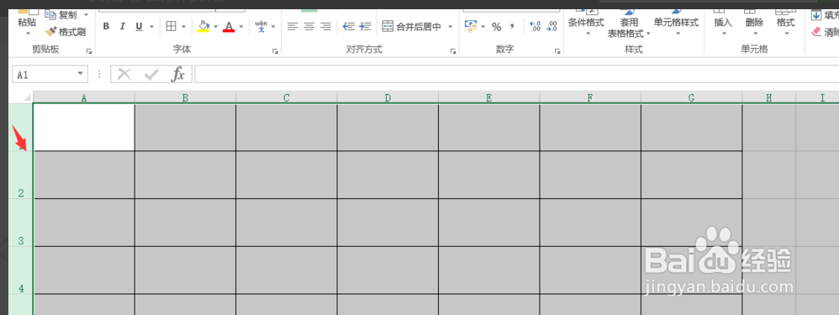
Task: Open the 删除 delete cells menu
Action: pyautogui.click(x=754, y=23)
